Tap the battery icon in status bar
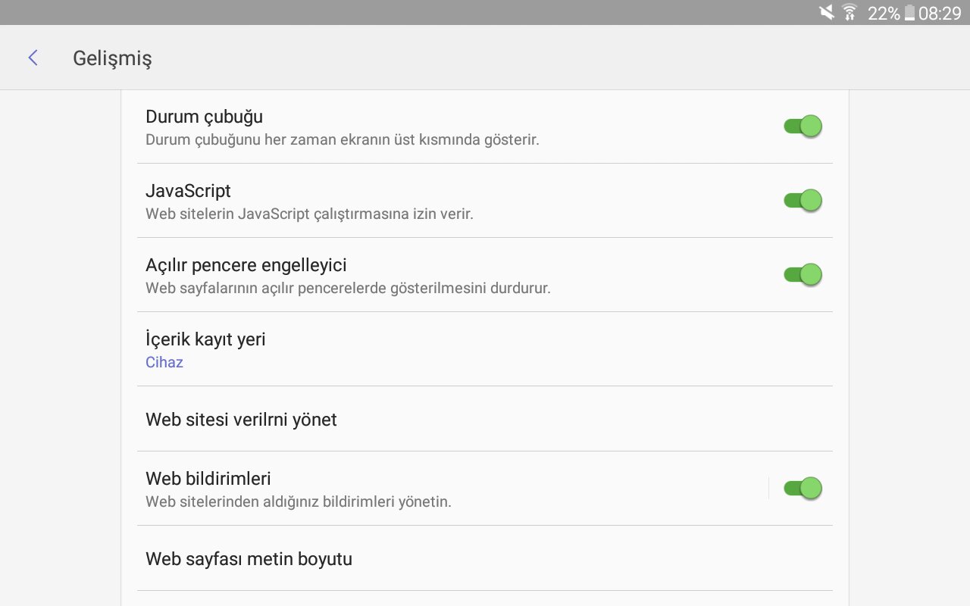This screenshot has height=606, width=970. [909, 13]
